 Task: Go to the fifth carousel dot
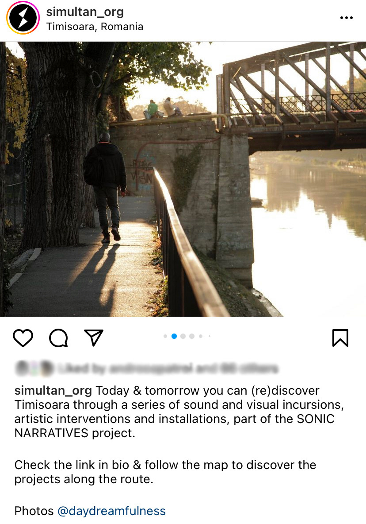[x=201, y=336]
